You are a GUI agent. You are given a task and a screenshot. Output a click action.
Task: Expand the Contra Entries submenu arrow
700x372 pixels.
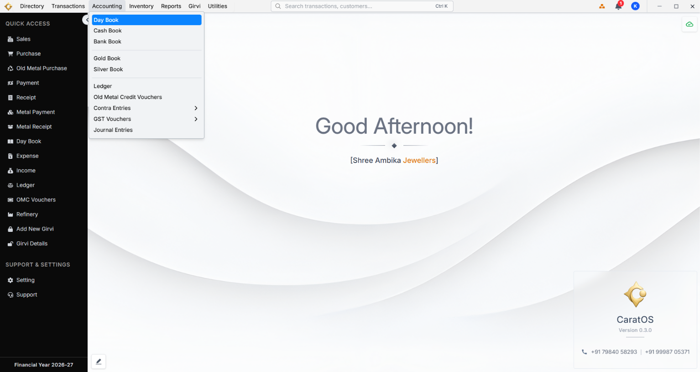coord(196,108)
